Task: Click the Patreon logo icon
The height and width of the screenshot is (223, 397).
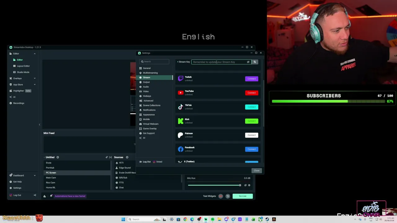Action: click(x=181, y=135)
